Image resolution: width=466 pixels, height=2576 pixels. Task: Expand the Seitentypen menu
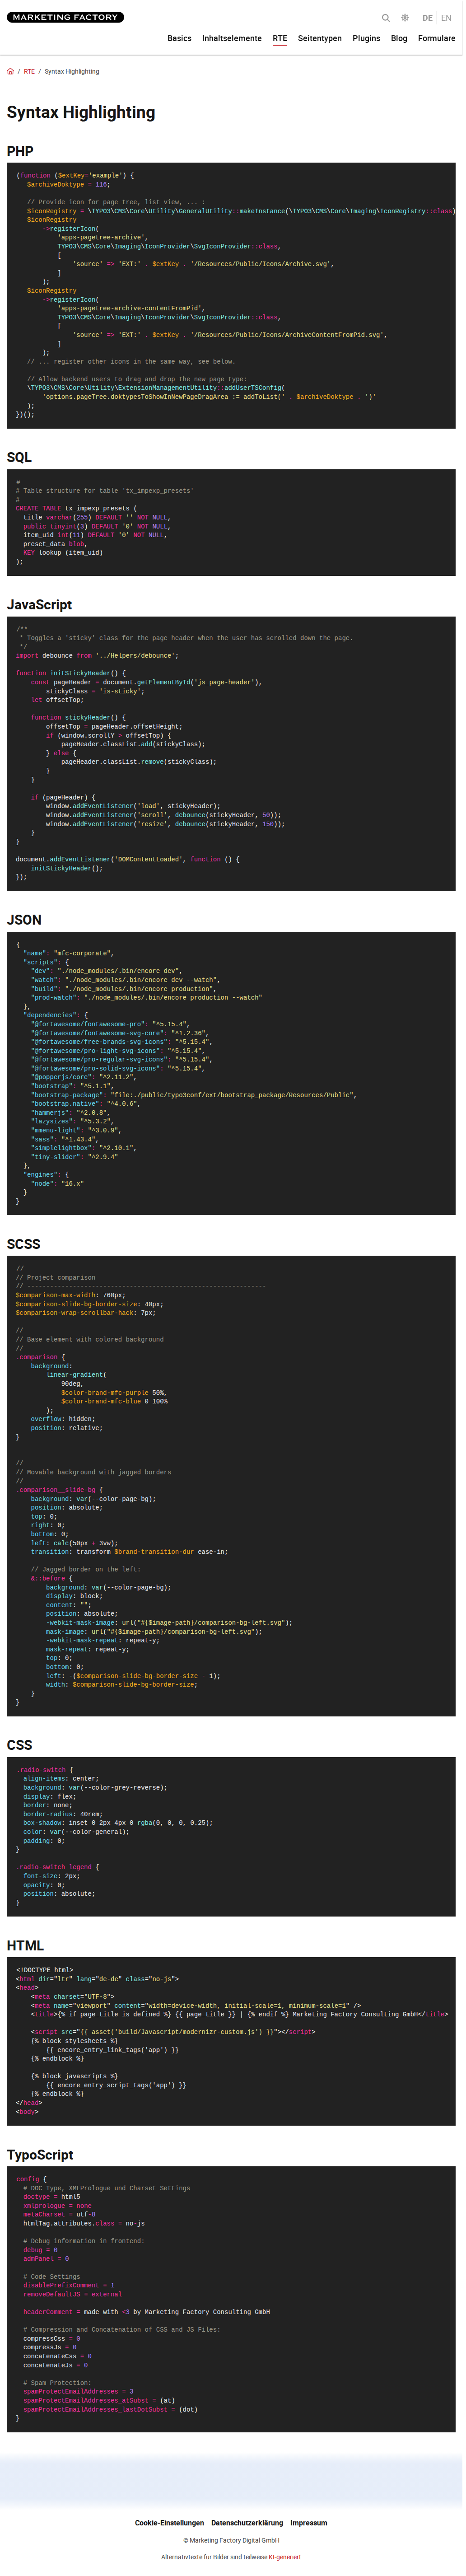click(x=320, y=38)
